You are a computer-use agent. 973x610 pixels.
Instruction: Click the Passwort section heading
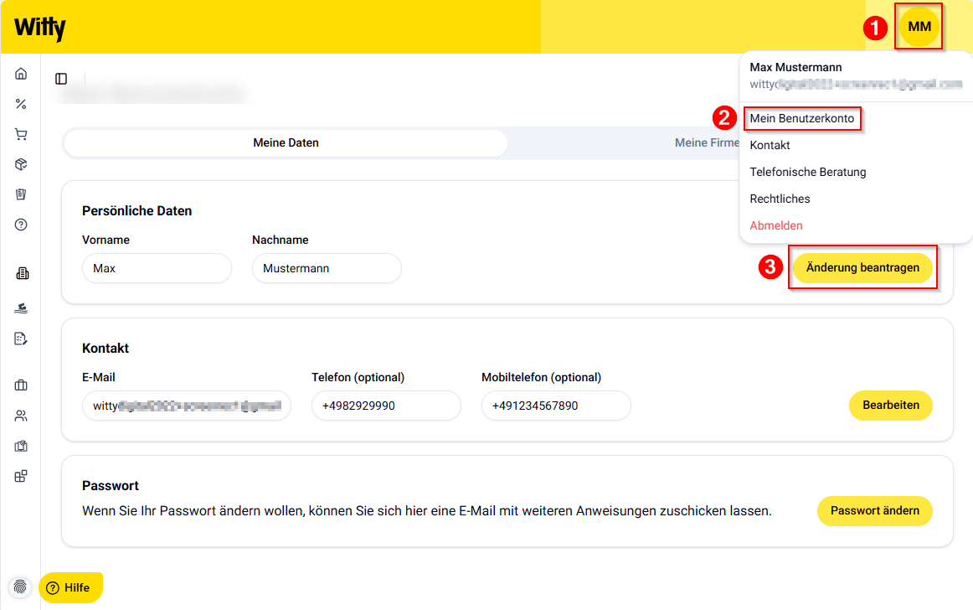click(110, 486)
